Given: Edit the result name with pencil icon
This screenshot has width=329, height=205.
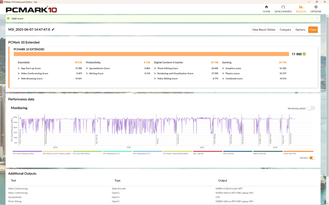Looking at the screenshot, I should point(53,29).
